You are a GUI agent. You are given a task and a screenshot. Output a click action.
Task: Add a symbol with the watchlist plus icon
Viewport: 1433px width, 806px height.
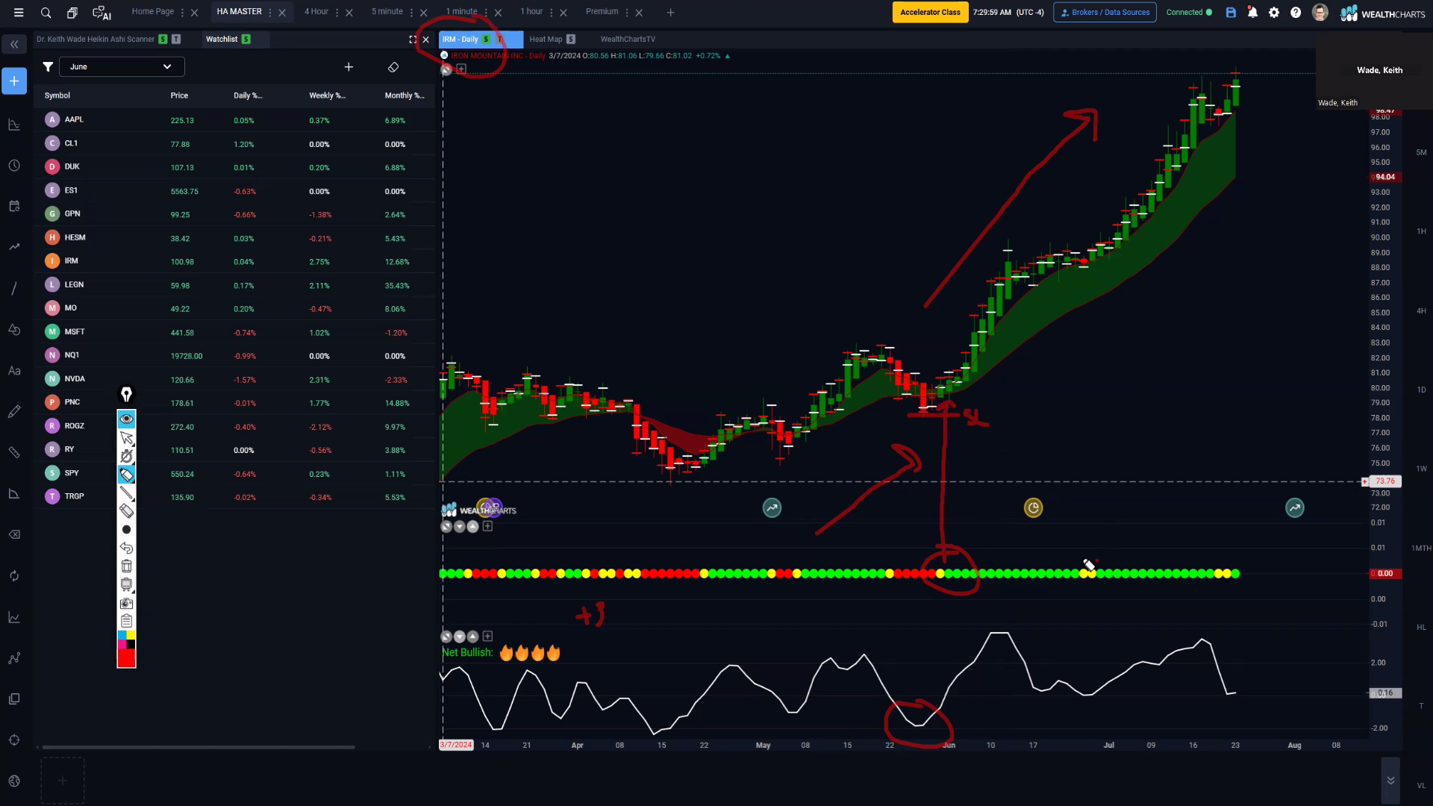tap(349, 67)
